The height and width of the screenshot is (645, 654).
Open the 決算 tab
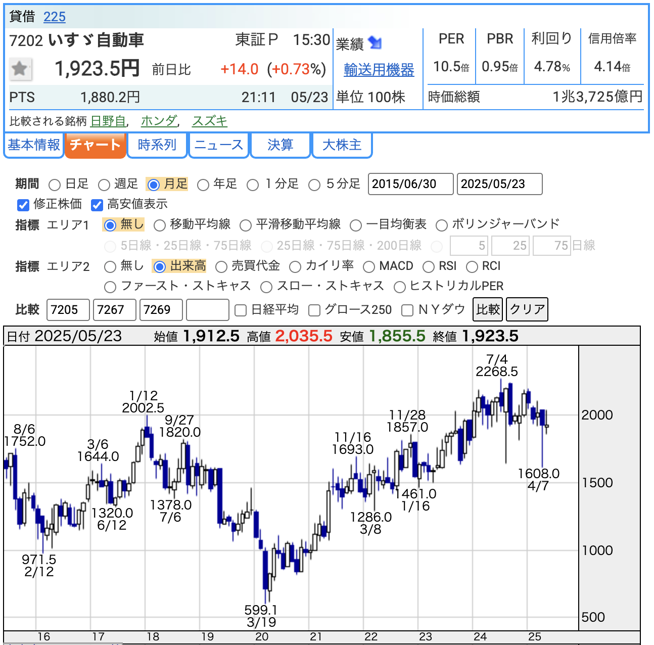pyautogui.click(x=281, y=145)
